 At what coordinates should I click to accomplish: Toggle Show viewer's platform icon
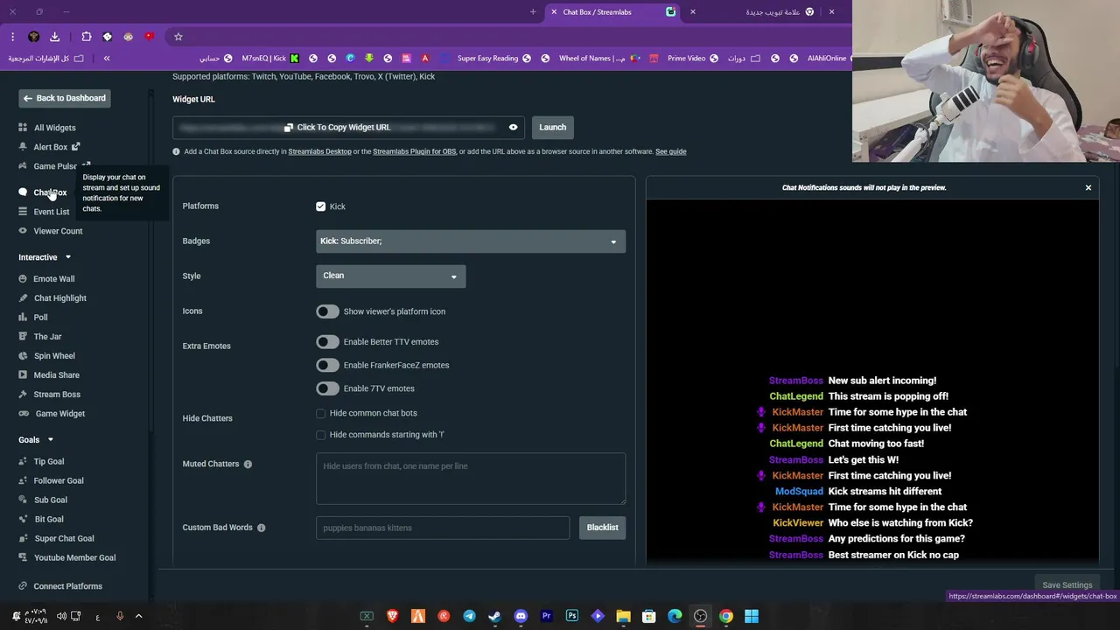[x=327, y=311]
